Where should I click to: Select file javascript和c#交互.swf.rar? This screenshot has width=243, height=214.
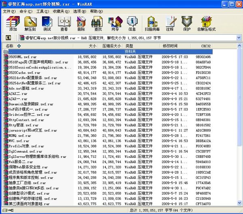[107, 130]
